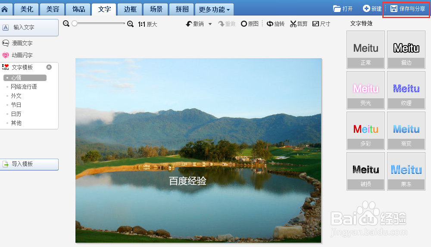Click the 导入模板 button

point(29,164)
